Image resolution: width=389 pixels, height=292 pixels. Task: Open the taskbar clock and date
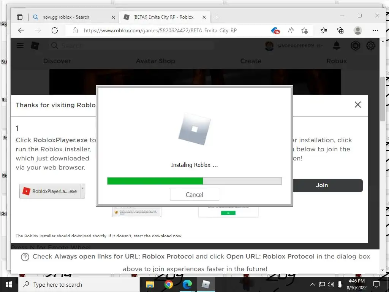pos(356,284)
